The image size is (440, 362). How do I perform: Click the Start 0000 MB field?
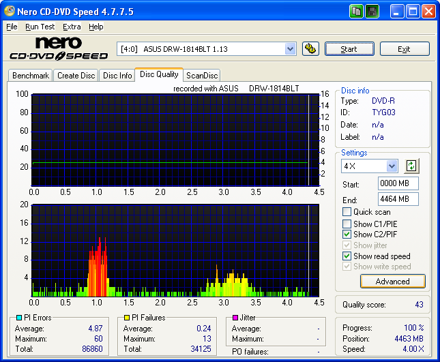(x=398, y=183)
